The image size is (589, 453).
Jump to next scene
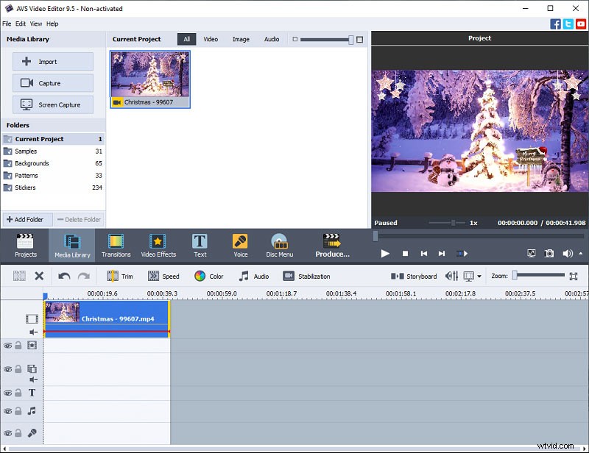click(x=462, y=254)
